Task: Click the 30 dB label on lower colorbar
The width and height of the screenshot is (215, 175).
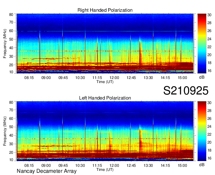Action: [209, 103]
